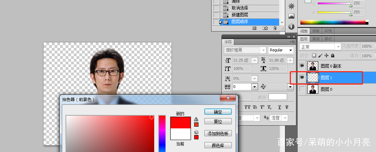Open leading 31.88 点 dropdown arrow
The image size is (376, 152).
point(290,61)
